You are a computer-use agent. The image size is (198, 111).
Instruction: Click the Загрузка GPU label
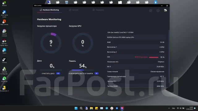pos(75,26)
